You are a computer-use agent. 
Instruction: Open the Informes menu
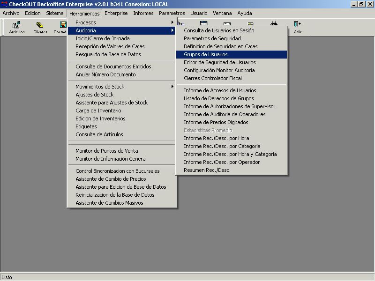tap(143, 13)
